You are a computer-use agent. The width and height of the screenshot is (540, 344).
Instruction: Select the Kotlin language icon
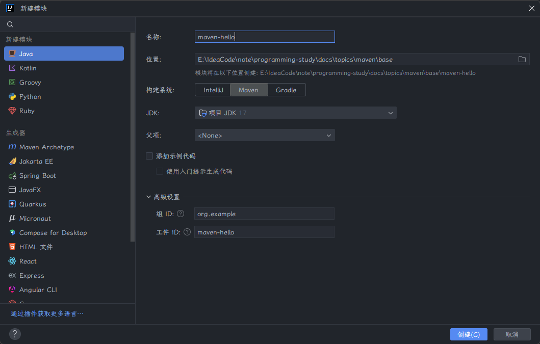12,68
